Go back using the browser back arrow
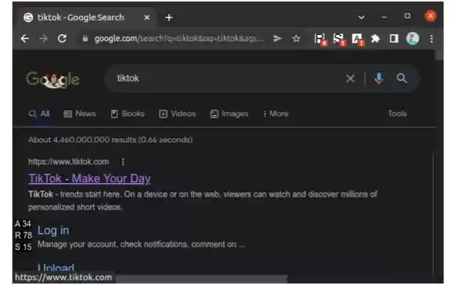This screenshot has height=285, width=456. tap(25, 38)
